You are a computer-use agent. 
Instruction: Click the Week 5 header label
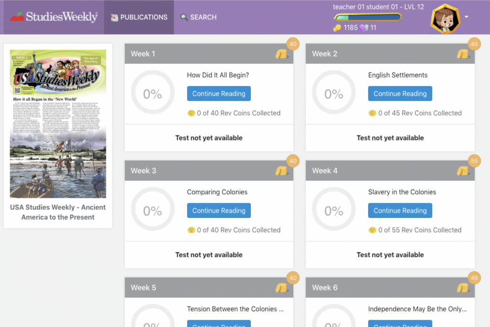click(x=144, y=288)
